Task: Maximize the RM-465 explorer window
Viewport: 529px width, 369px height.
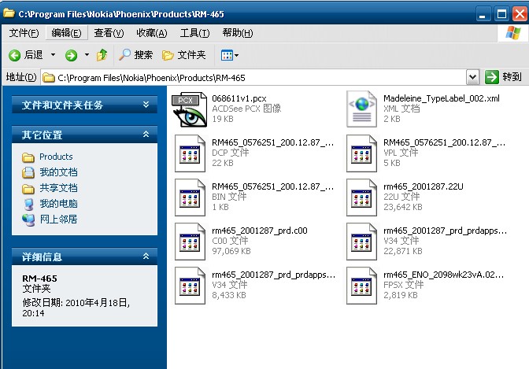Action: pyautogui.click(x=501, y=14)
